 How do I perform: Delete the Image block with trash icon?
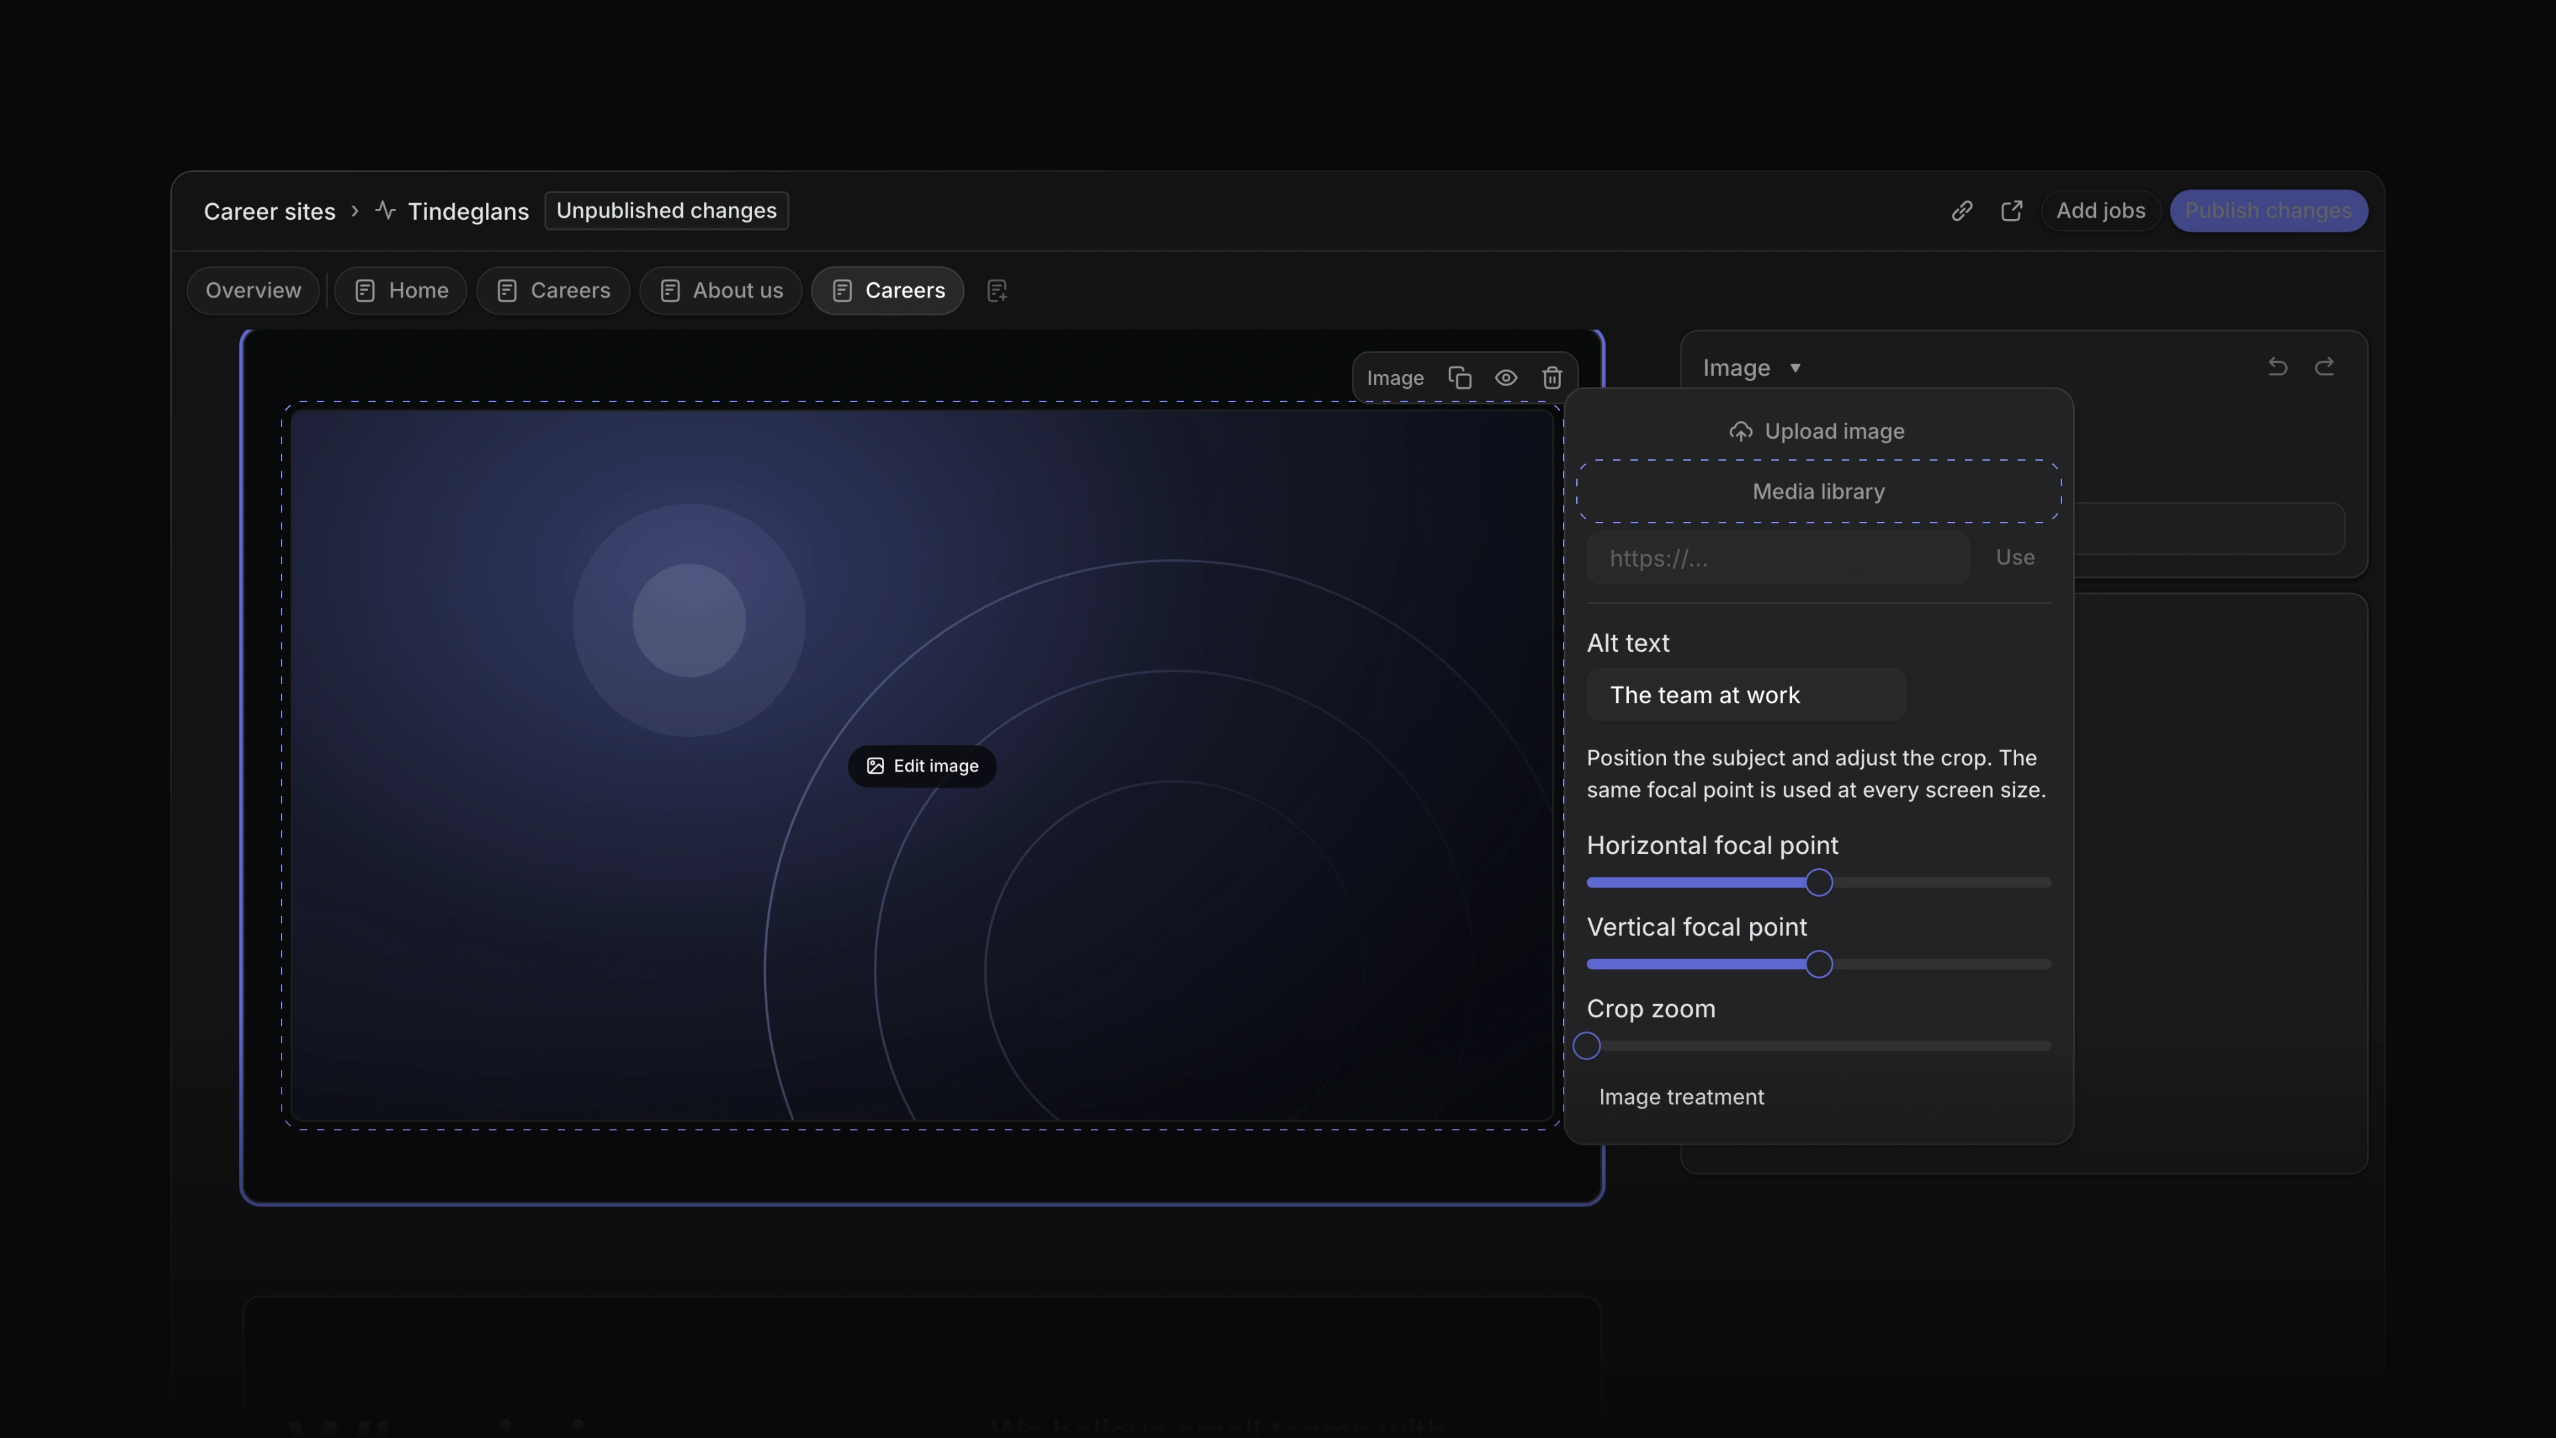(x=1552, y=378)
